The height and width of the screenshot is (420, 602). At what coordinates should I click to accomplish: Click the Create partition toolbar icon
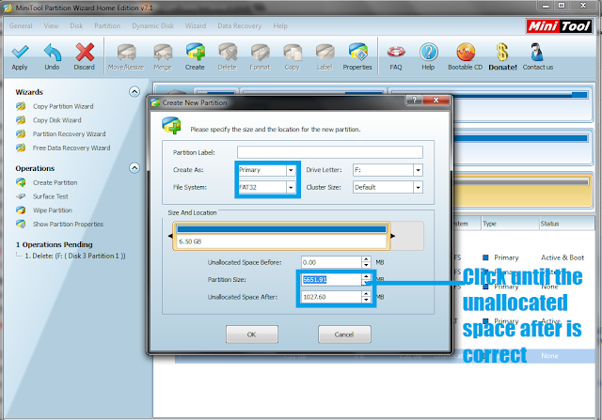tap(196, 52)
